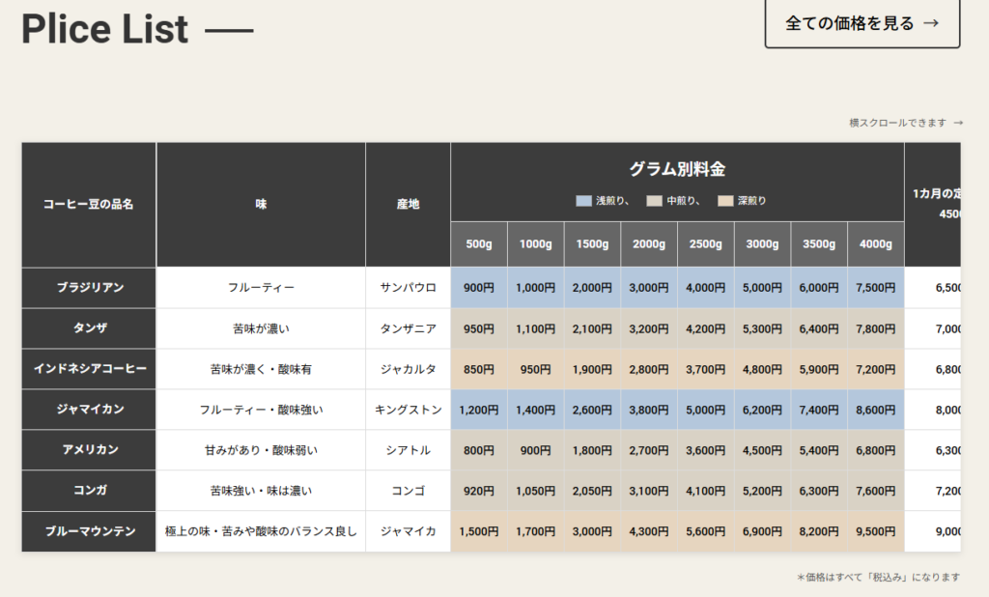Select the 500g column header
Screen dimensions: 989x597
(479, 244)
